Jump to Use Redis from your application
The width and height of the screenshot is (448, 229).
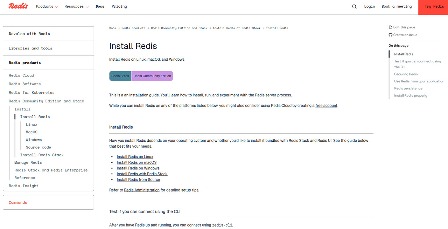pos(419,81)
